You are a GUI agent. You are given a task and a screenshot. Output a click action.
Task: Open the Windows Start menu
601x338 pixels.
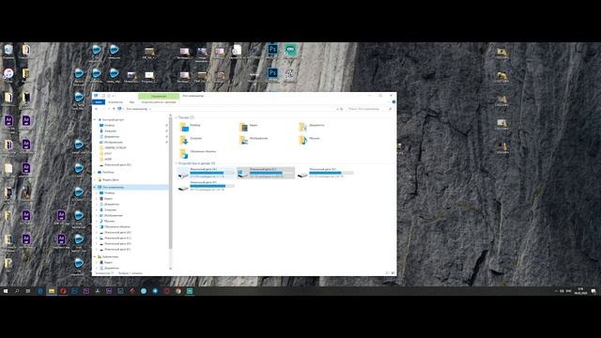(x=6, y=291)
